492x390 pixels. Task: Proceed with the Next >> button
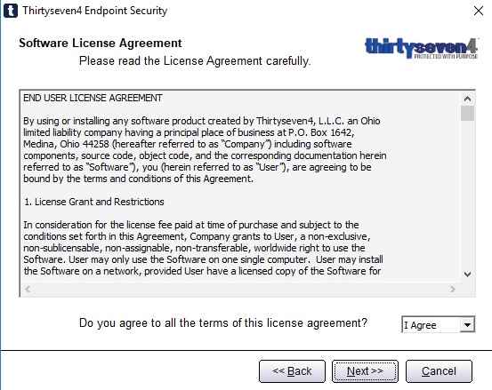click(x=365, y=371)
